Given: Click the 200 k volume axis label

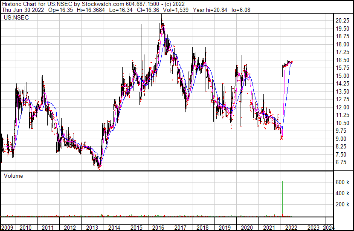Looking at the screenshot, I should 342,205.
